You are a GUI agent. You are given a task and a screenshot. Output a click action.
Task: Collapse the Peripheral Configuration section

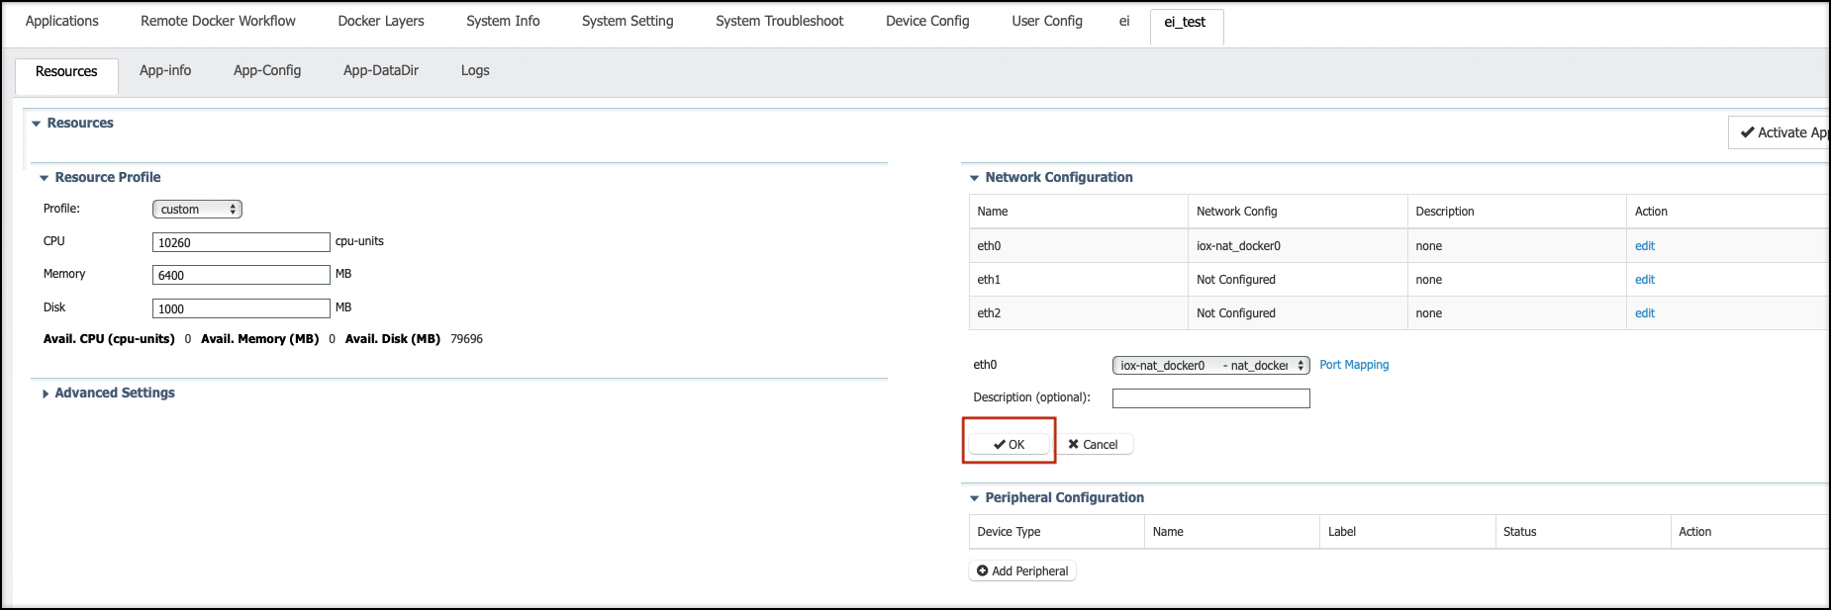[x=975, y=498]
